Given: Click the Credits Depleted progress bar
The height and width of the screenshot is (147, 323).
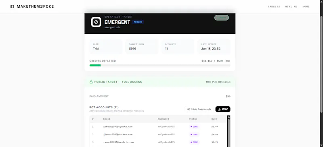Looking at the screenshot, I should click(160, 65).
